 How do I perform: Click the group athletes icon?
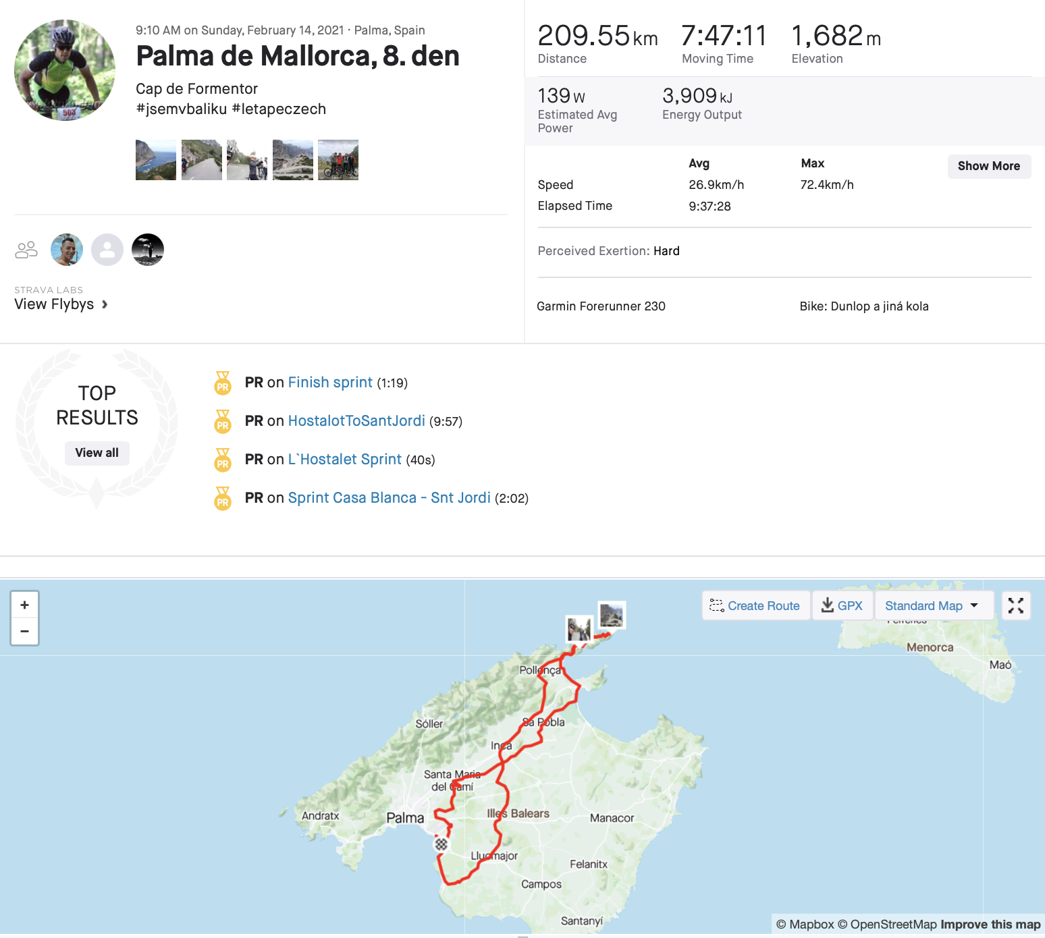coord(26,250)
